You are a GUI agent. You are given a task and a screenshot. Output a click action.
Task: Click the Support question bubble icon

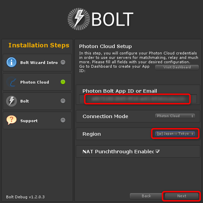12,120
